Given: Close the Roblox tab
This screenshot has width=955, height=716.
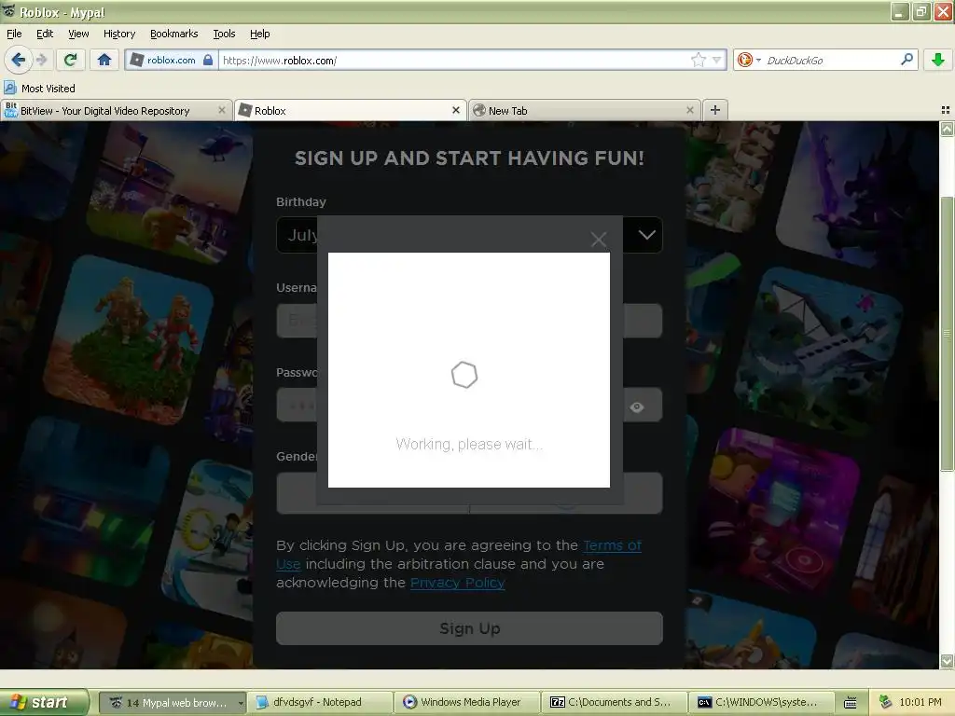Looking at the screenshot, I should pos(455,110).
